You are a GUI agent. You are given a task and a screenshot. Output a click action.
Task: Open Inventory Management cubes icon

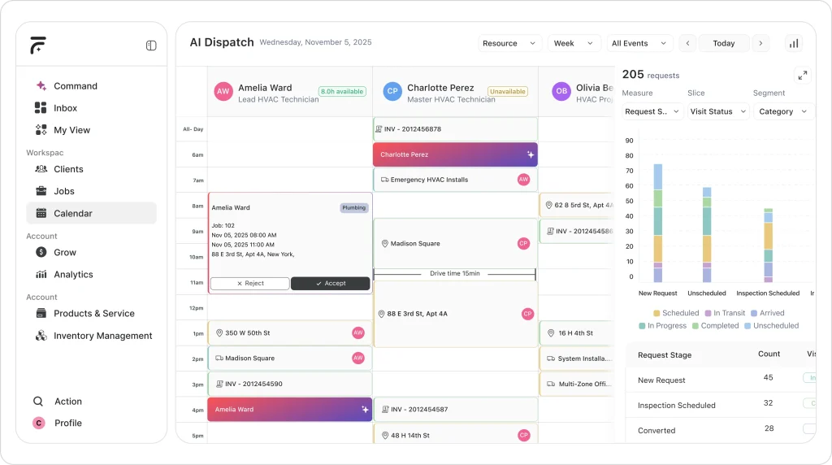pos(41,336)
